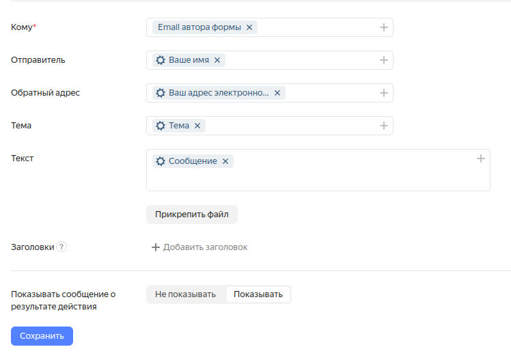Viewport: 511px width, 360px height.
Task: Click plus icon in "Обратный адрес" field
Action: [x=384, y=93]
